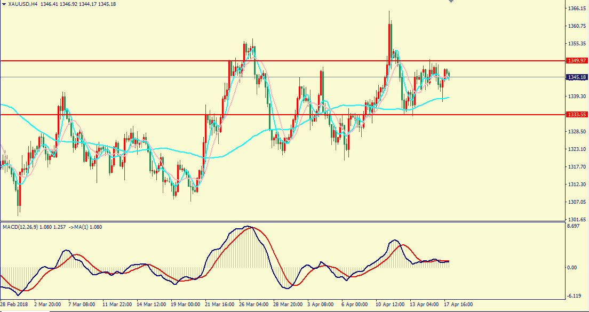Click the 3 Apr 08:00 time label
The height and width of the screenshot is (312, 589).
[x=322, y=305]
